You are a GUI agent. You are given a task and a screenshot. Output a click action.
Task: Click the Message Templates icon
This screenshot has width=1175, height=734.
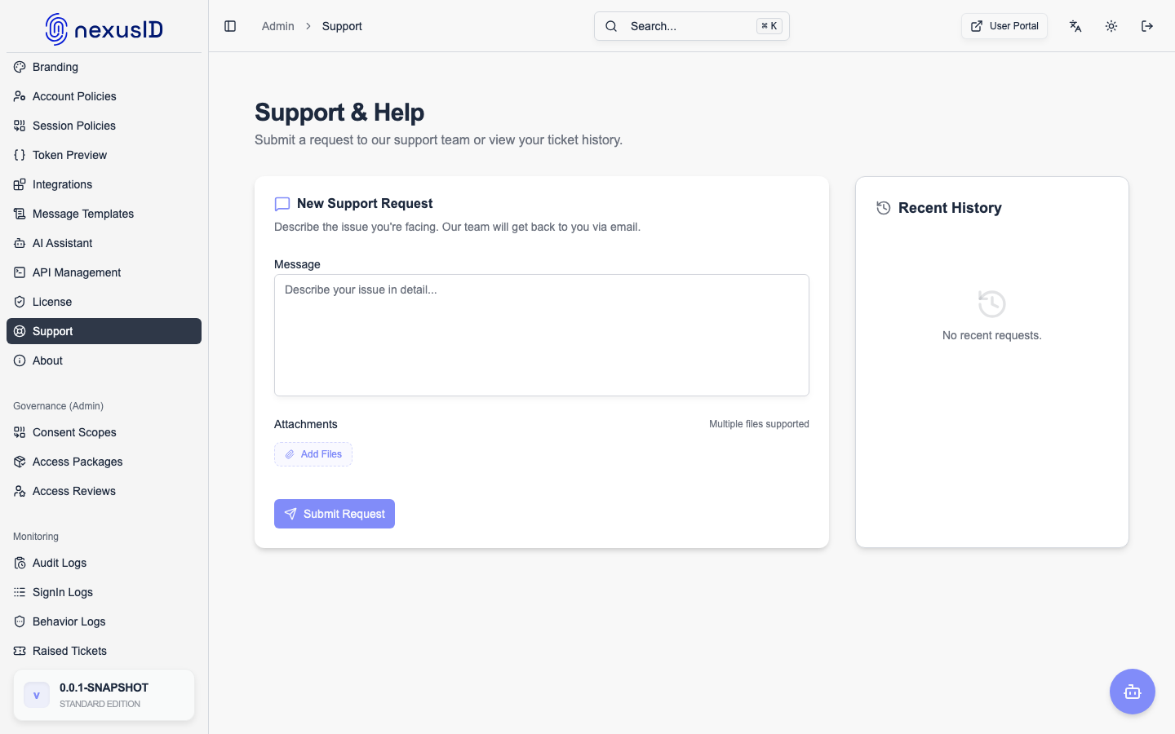click(x=20, y=214)
